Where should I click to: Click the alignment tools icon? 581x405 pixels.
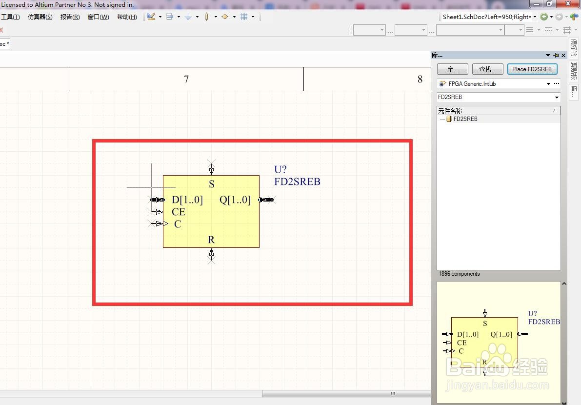[170, 17]
